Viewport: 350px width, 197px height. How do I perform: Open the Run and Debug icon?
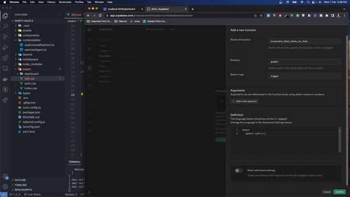5,47
